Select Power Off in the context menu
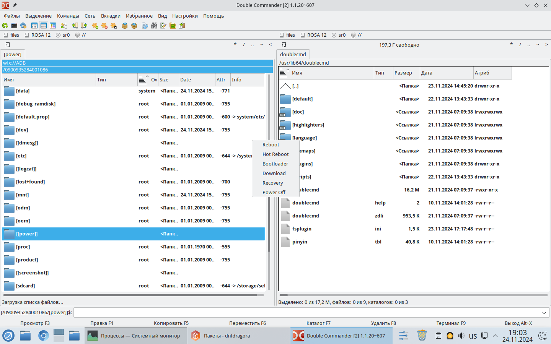This screenshot has height=344, width=551. tap(274, 192)
